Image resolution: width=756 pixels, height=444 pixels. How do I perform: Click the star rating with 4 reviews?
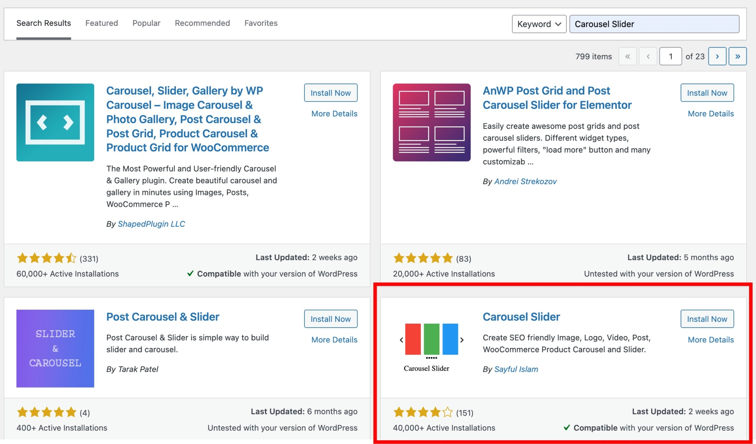click(x=47, y=412)
